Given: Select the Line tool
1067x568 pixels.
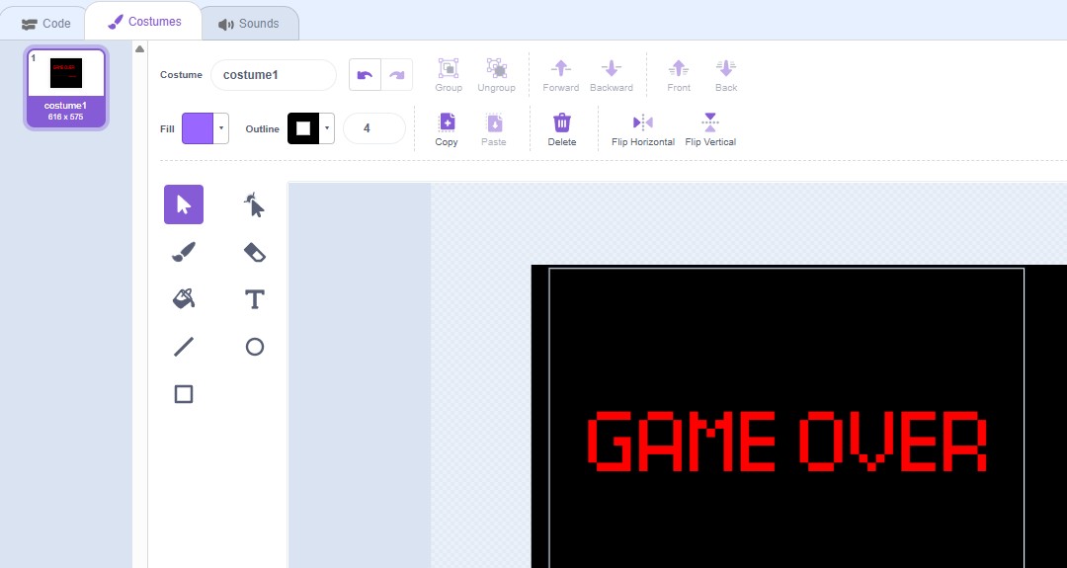Looking at the screenshot, I should pyautogui.click(x=184, y=347).
